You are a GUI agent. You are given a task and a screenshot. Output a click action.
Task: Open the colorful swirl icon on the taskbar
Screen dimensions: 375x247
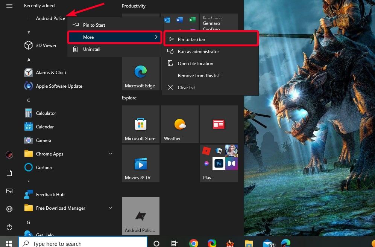[x=212, y=243]
